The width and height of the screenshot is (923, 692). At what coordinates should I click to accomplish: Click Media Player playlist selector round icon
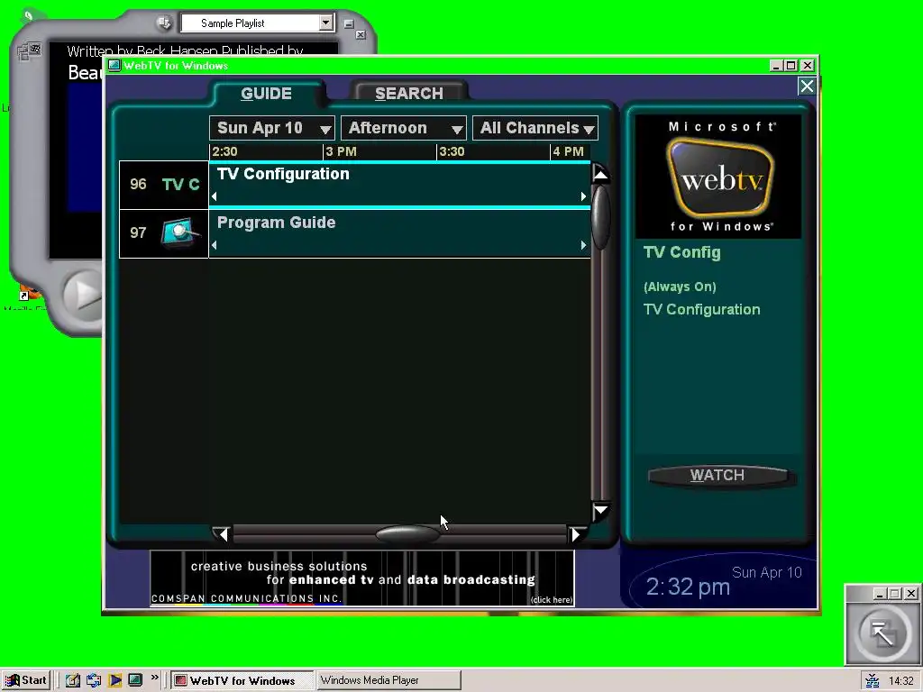164,23
